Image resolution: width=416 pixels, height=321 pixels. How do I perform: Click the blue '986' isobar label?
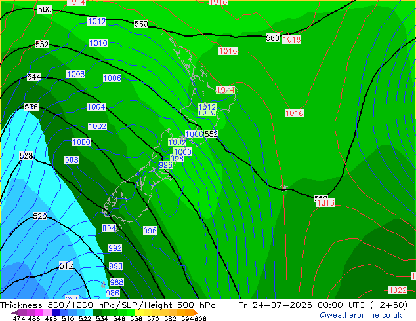pyautogui.click(x=113, y=293)
